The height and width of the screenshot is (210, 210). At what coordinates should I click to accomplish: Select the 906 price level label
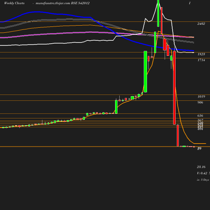point(200,102)
